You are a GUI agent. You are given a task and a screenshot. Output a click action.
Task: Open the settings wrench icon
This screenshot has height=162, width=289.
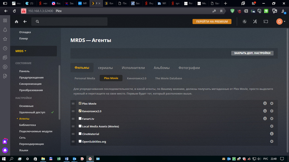click(x=255, y=21)
